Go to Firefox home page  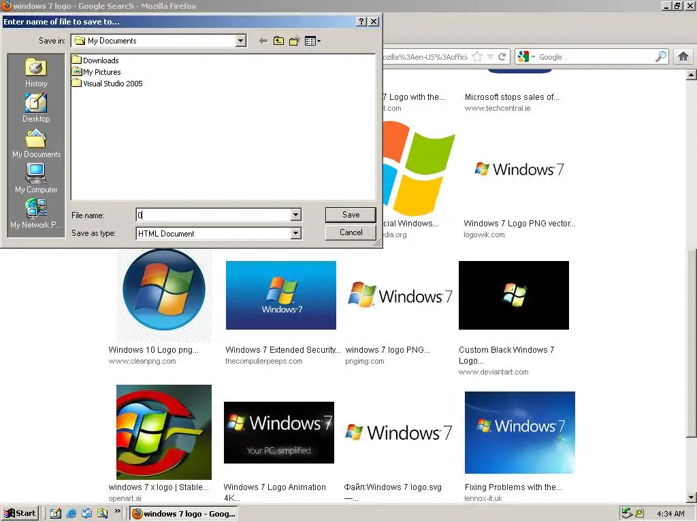683,56
